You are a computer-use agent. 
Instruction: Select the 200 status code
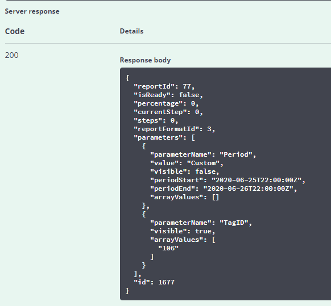11,55
